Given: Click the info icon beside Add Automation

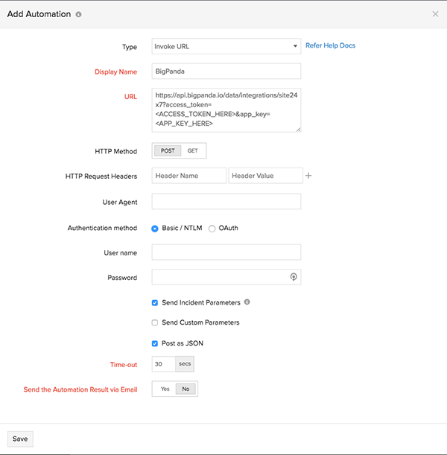Looking at the screenshot, I should coord(78,14).
